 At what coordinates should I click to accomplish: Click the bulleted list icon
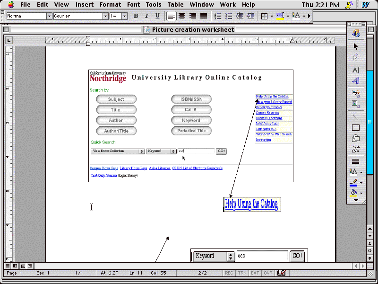(x=229, y=16)
